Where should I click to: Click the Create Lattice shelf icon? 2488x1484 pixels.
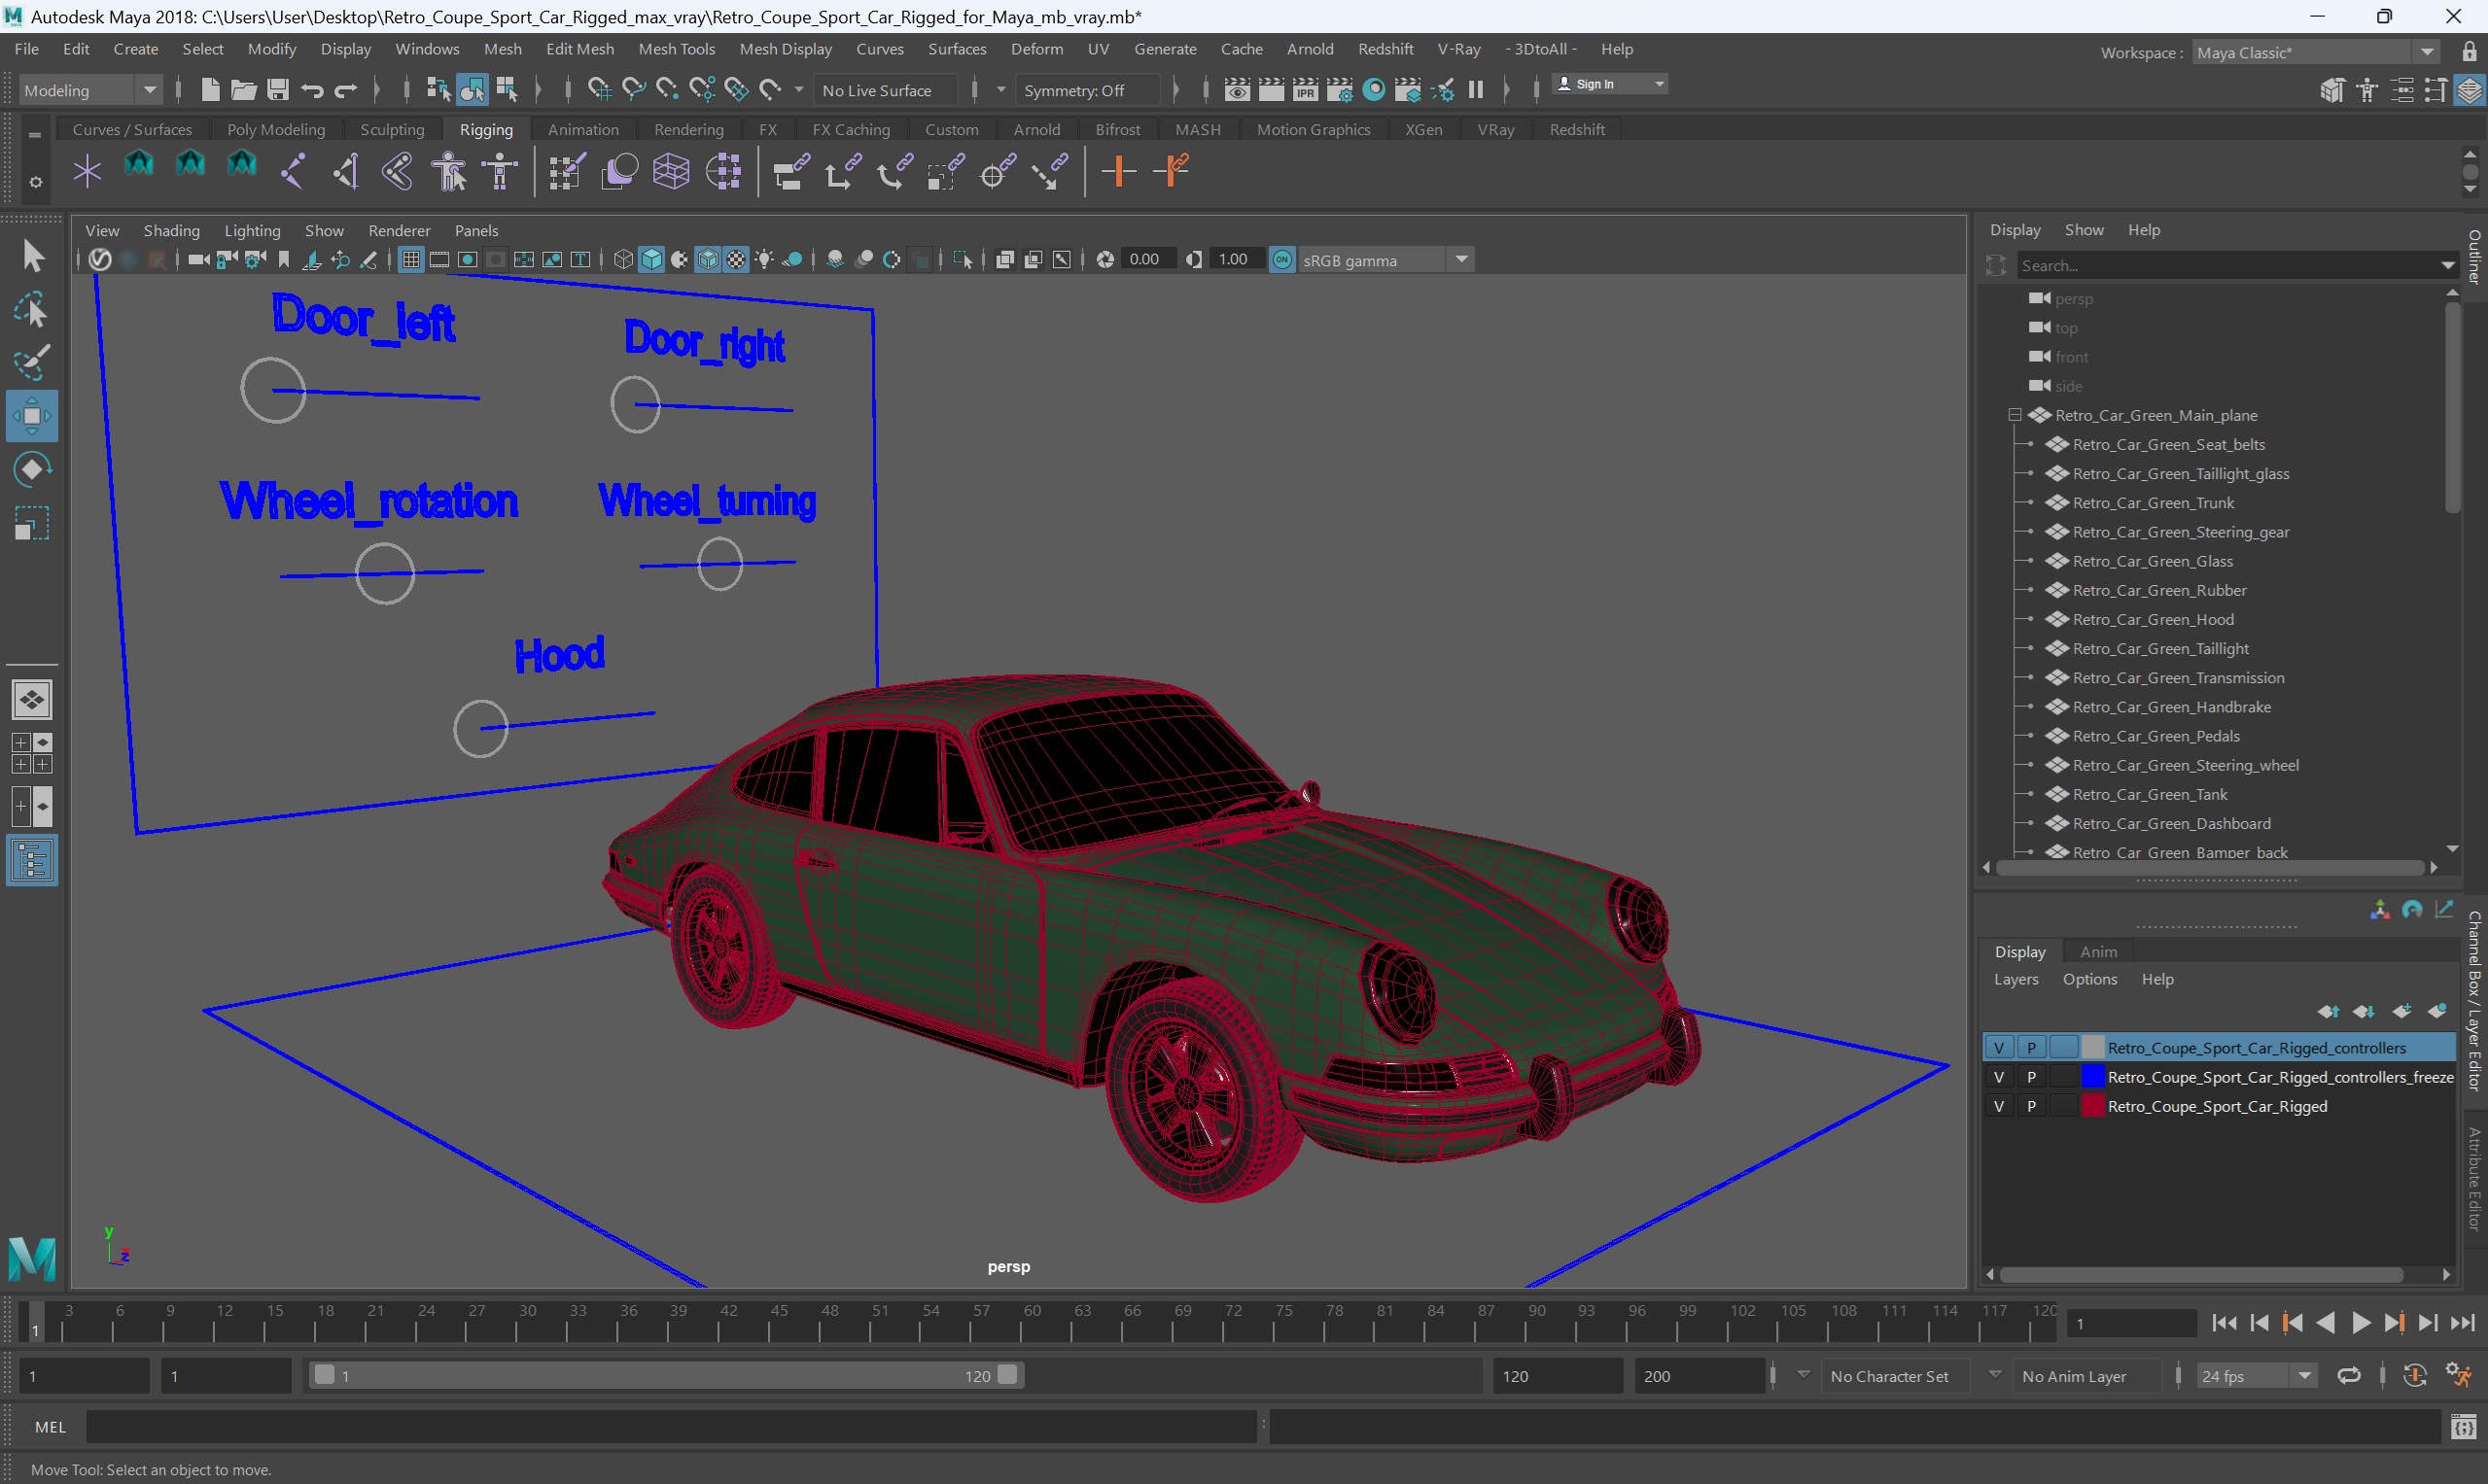pyautogui.click(x=671, y=171)
